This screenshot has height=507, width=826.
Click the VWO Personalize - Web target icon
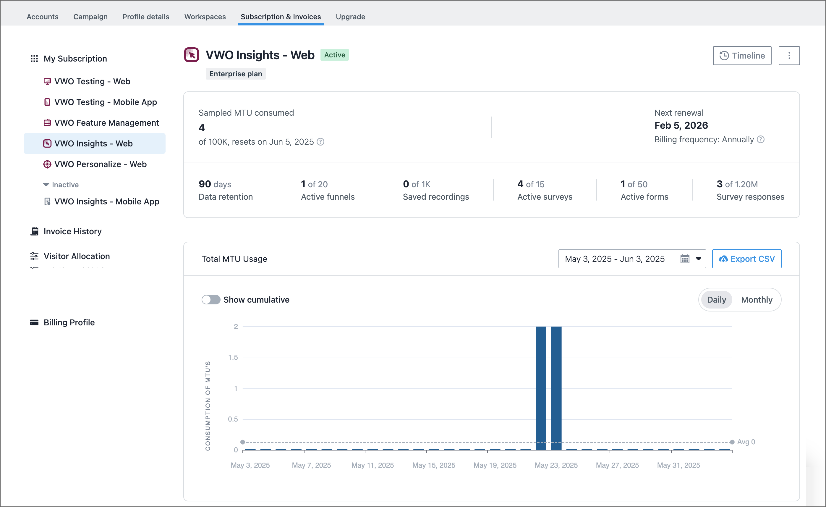pos(47,164)
